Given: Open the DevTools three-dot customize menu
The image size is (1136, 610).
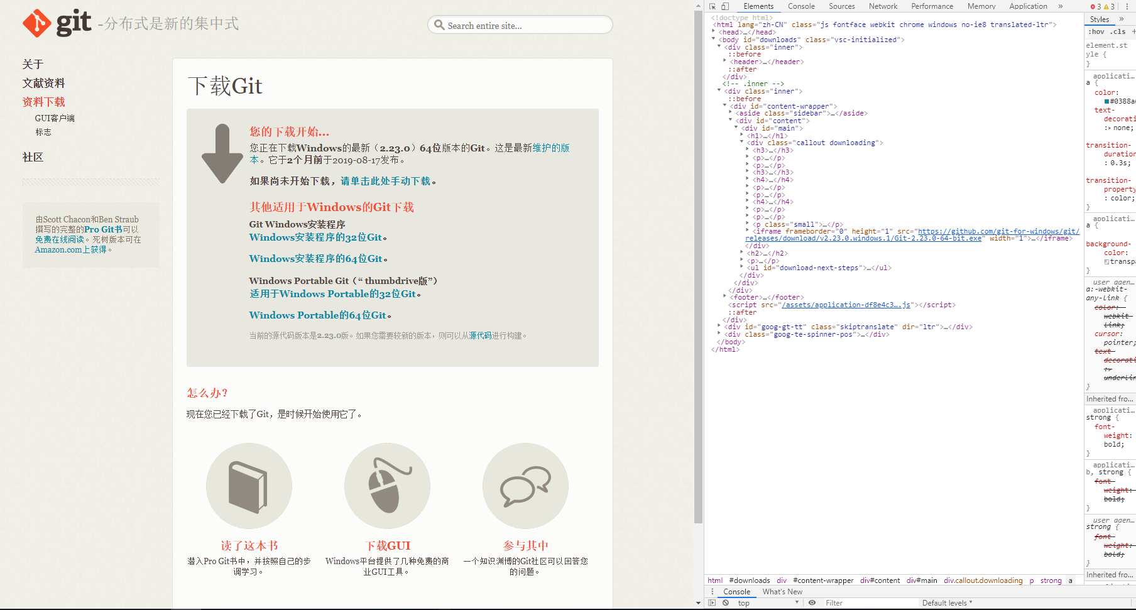Looking at the screenshot, I should (1127, 6).
